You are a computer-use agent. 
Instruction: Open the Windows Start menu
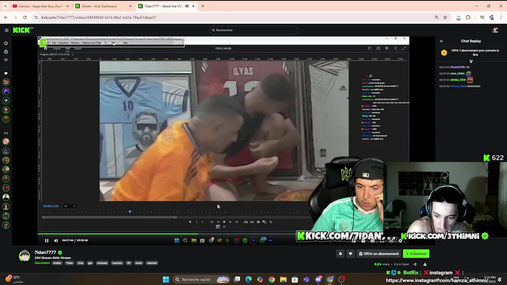(x=166, y=279)
